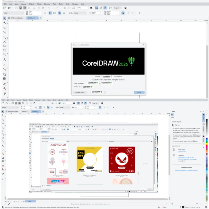Toggle portrait page orientation

coord(50,13)
